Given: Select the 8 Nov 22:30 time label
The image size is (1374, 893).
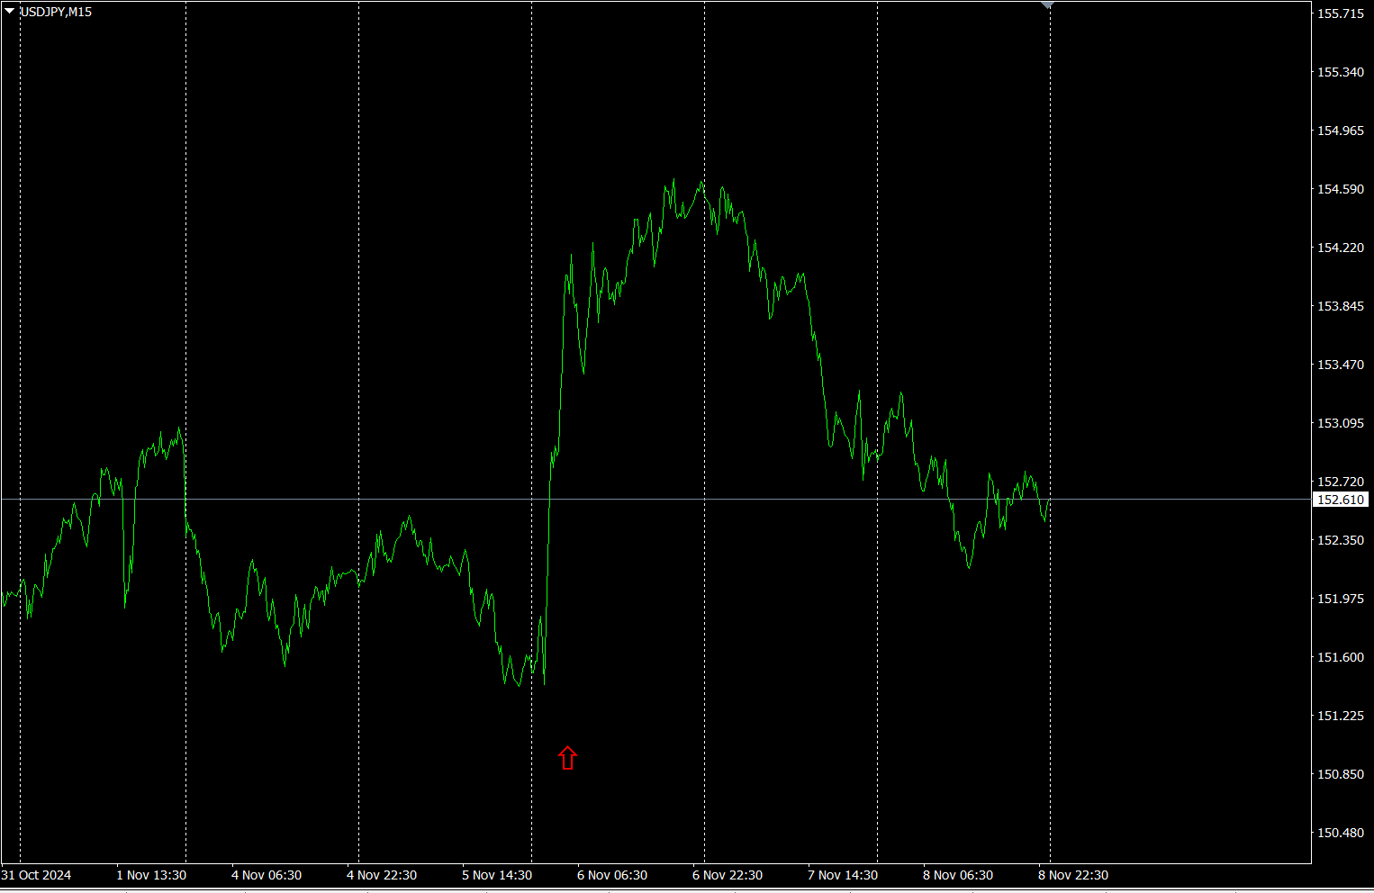Looking at the screenshot, I should (1073, 875).
